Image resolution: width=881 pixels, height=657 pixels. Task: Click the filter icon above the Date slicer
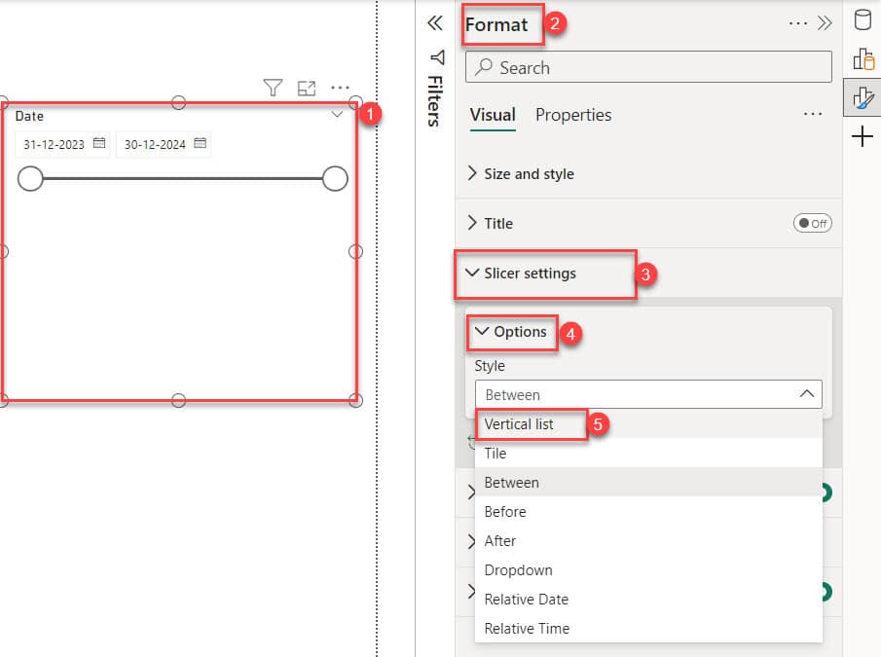273,88
